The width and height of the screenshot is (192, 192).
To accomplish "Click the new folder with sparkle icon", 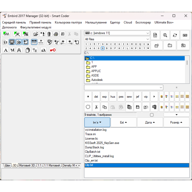I will (157, 46).
